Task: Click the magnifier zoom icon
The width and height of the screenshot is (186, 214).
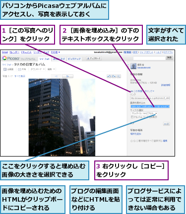Action: (x=119, y=76)
